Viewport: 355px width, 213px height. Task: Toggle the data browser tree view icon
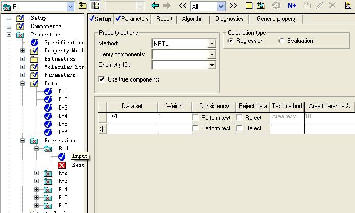coord(95,6)
